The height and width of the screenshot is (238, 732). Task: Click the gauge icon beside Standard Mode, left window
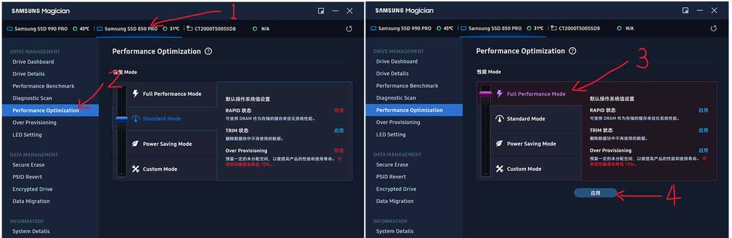pyautogui.click(x=136, y=119)
